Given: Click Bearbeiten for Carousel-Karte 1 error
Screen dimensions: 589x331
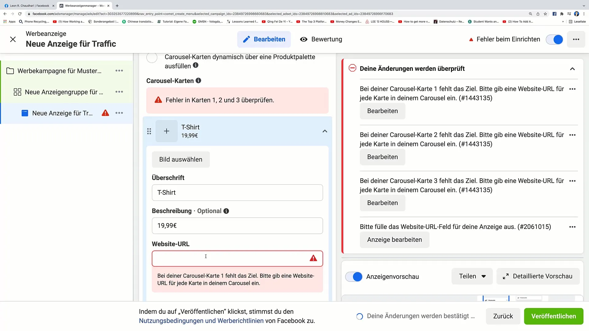Looking at the screenshot, I should [x=383, y=111].
